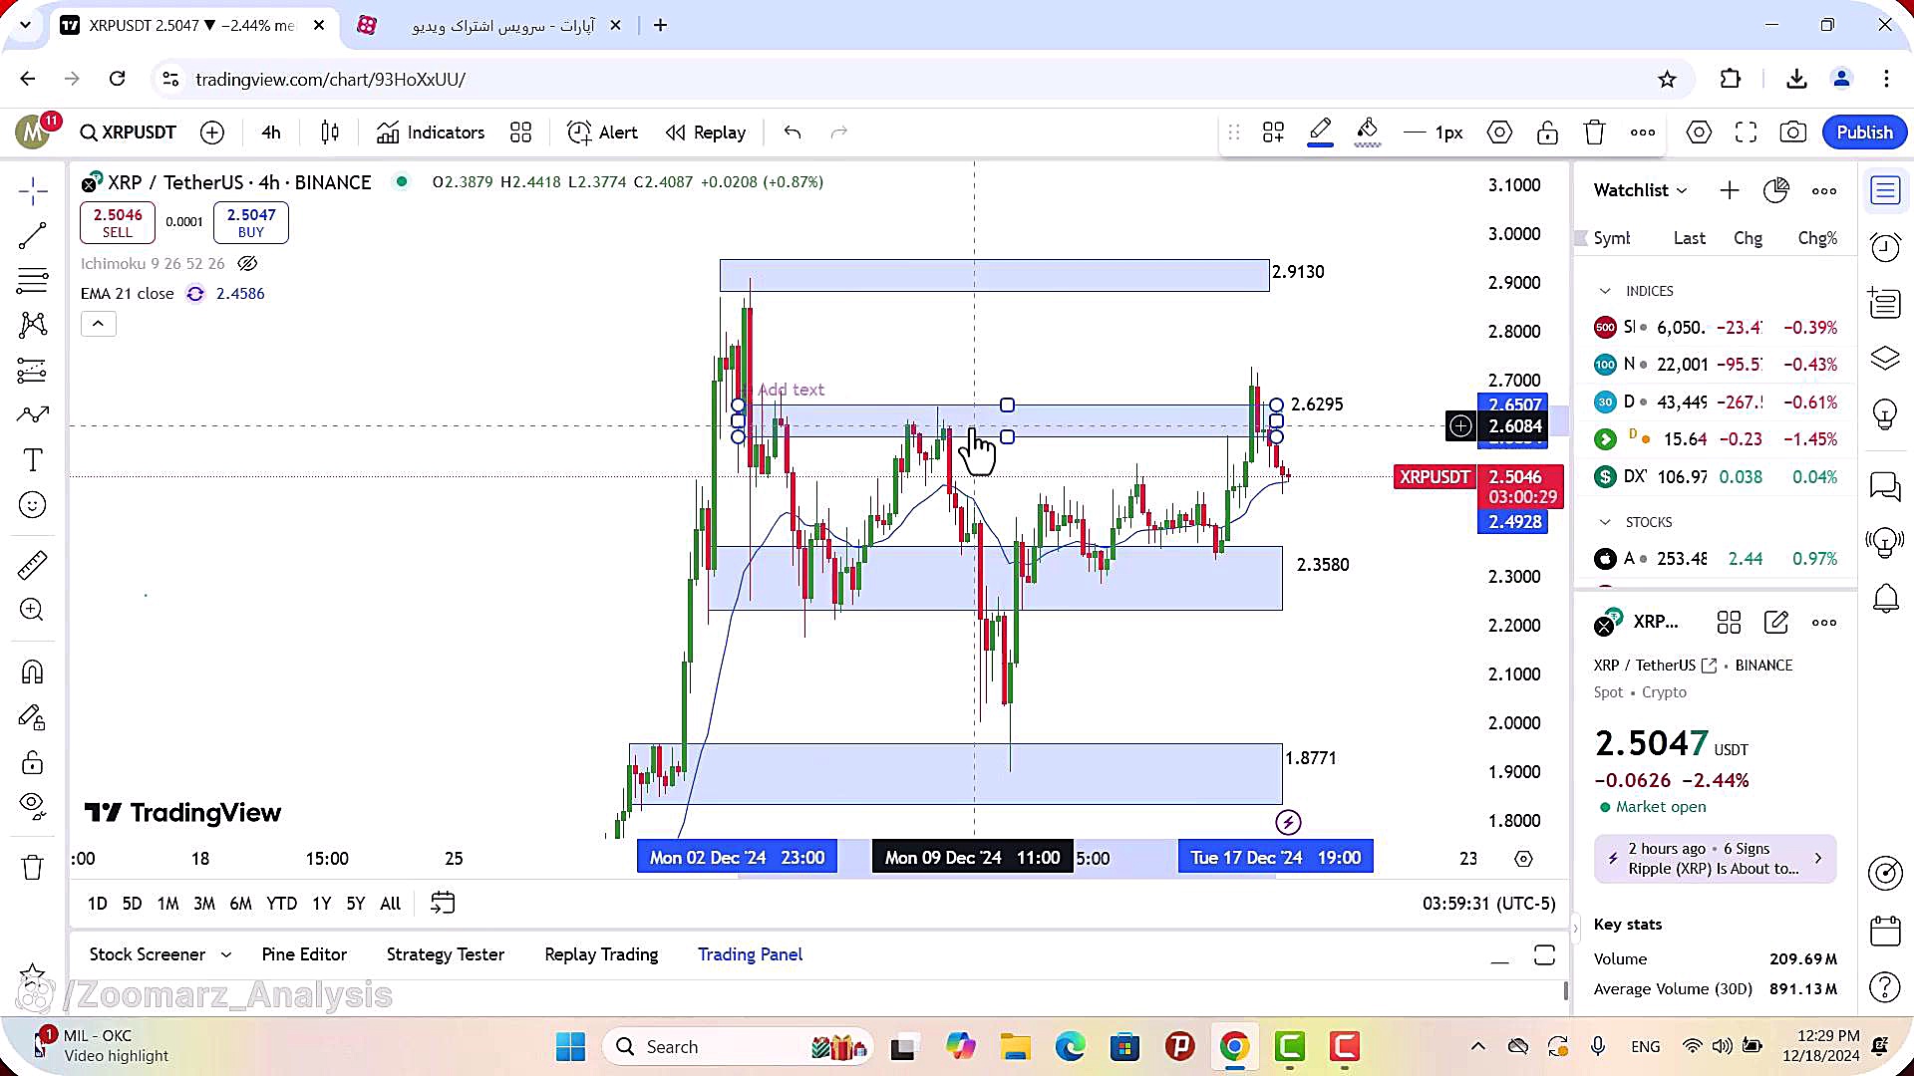Open the notifications bell panel

click(x=1885, y=599)
